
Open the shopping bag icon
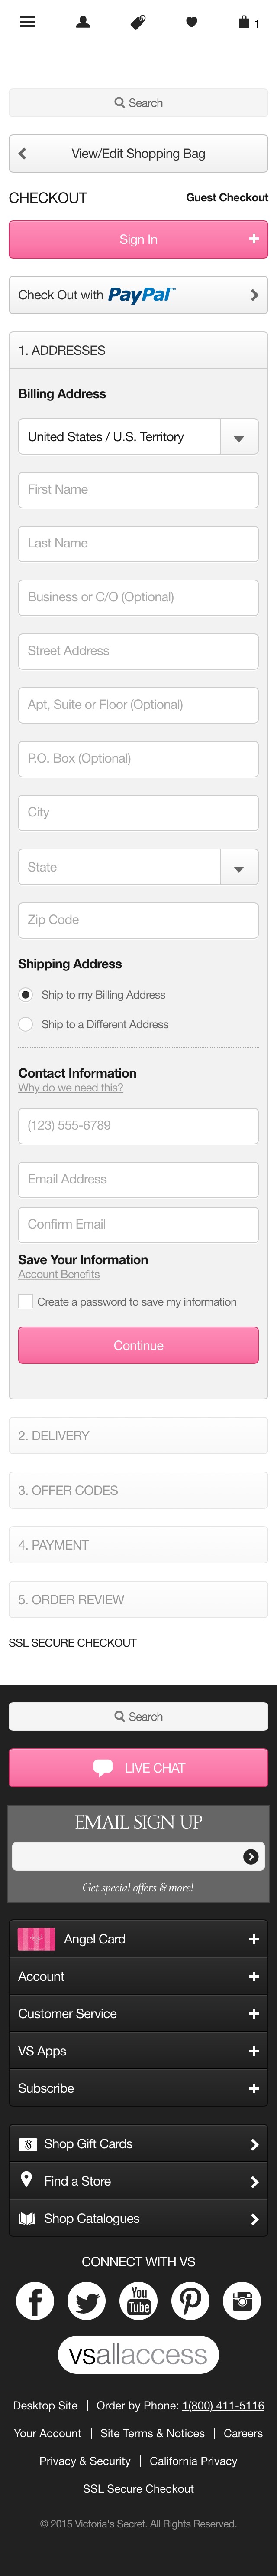(x=245, y=22)
